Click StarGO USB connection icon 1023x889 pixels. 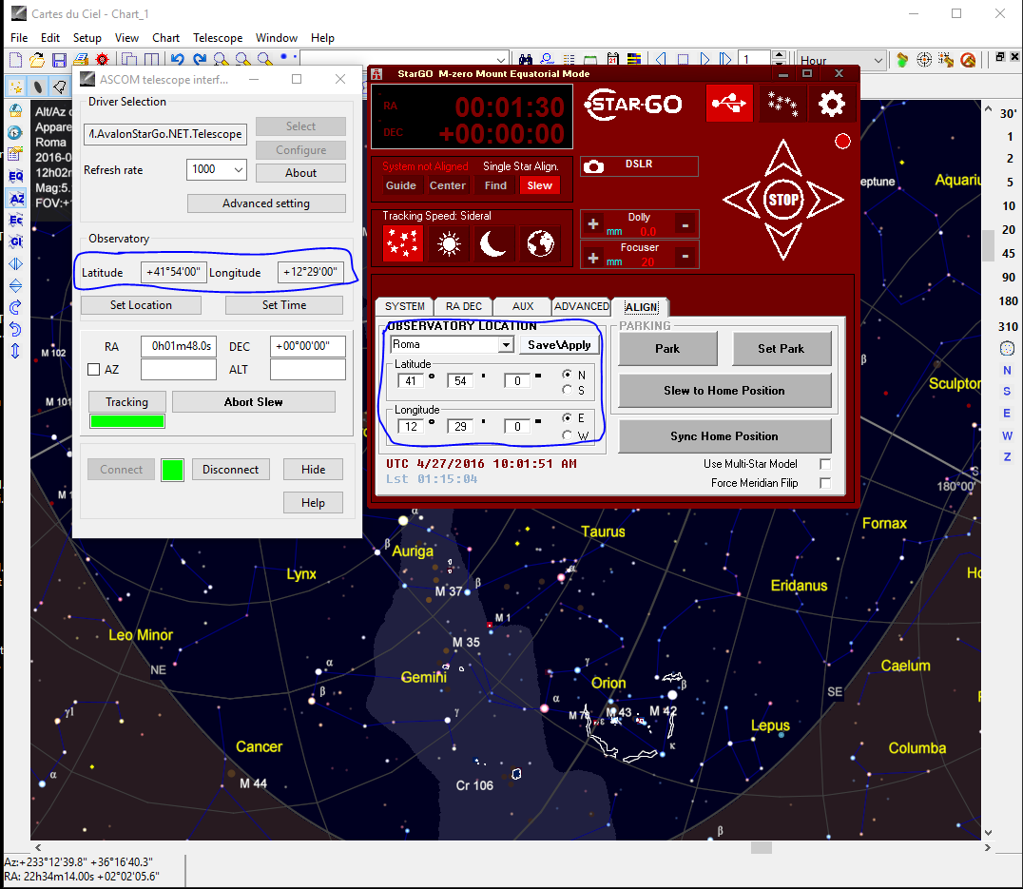coord(729,103)
